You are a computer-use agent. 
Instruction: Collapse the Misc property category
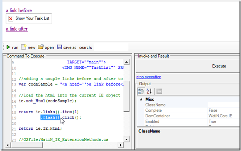141,99
